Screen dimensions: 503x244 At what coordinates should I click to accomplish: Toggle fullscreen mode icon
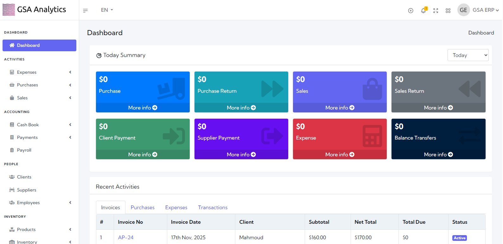tap(436, 10)
